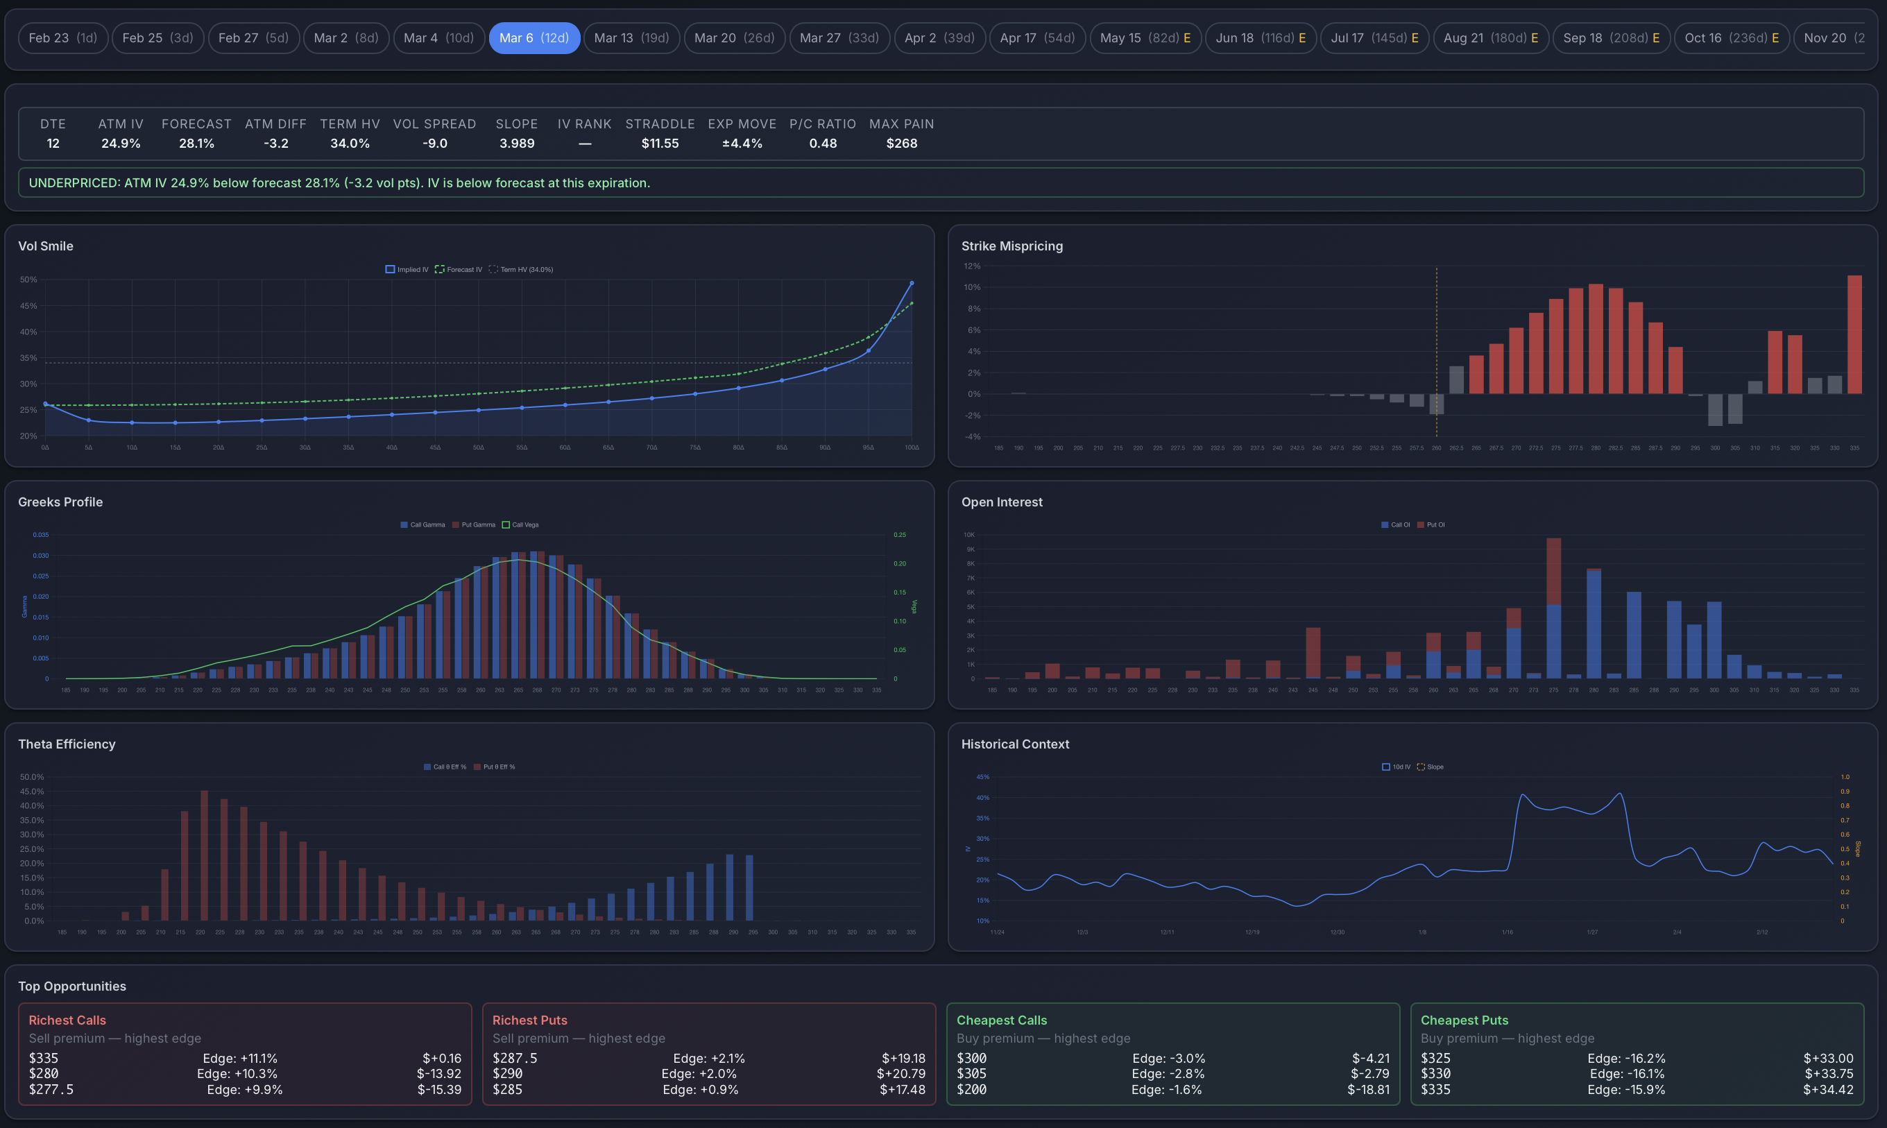Click the UNDERPRICED alert banner
The height and width of the screenshot is (1128, 1887).
942,182
